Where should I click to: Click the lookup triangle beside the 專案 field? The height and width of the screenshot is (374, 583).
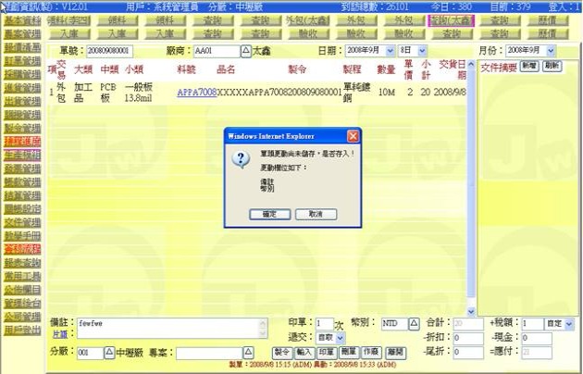248,353
